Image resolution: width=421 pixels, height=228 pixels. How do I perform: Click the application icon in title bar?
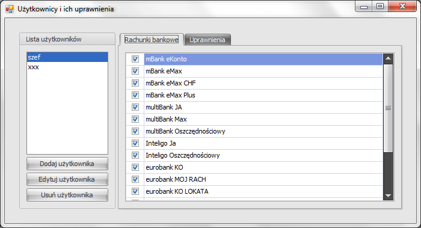click(10, 9)
